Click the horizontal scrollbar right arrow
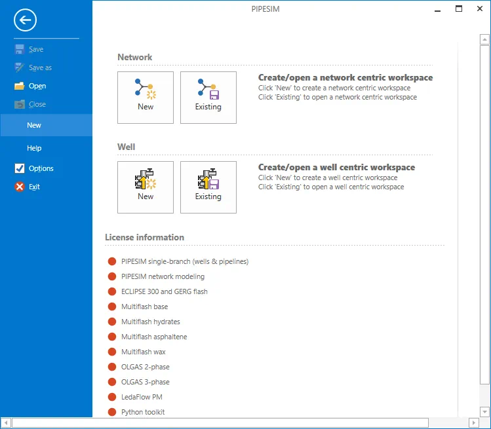The image size is (491, 429). pos(474,422)
